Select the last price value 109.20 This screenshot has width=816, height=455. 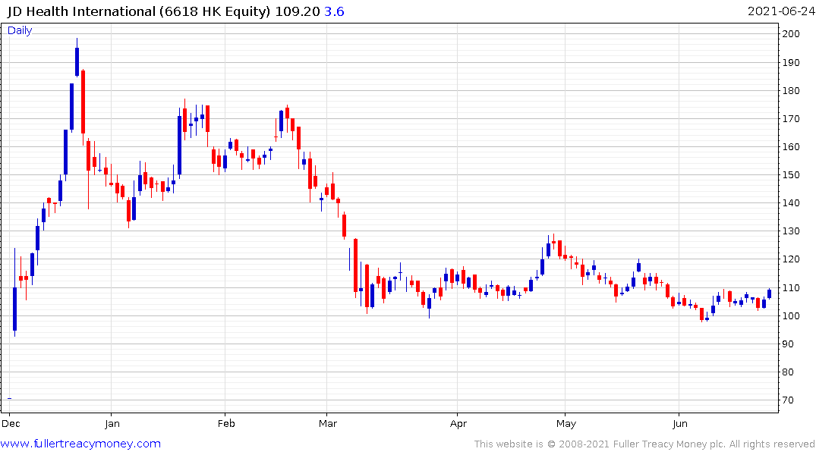tap(297, 11)
